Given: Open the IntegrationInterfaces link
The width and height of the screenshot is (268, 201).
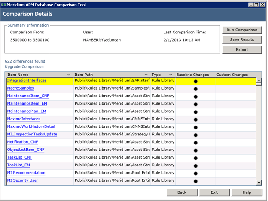Looking at the screenshot, I should [27, 81].
